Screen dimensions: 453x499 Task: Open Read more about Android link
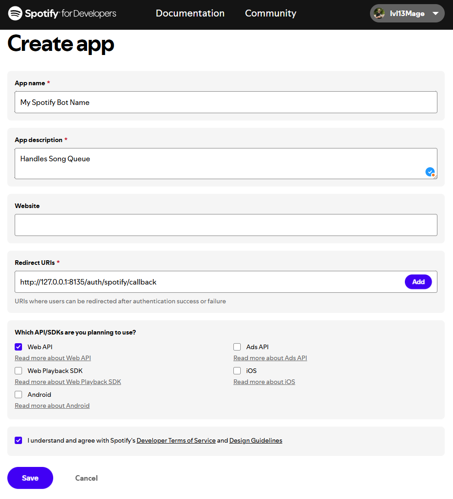tap(52, 406)
